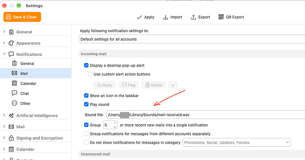Open the Artificial Intelligence sparkle icon section
The image size is (305, 160).
[x=11, y=115]
